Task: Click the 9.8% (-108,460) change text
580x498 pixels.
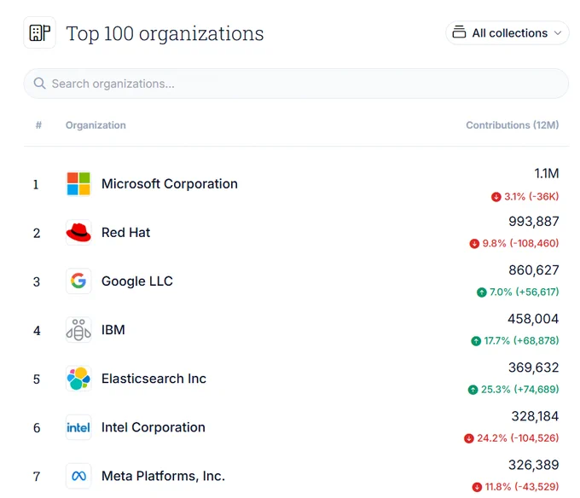Action: [520, 243]
